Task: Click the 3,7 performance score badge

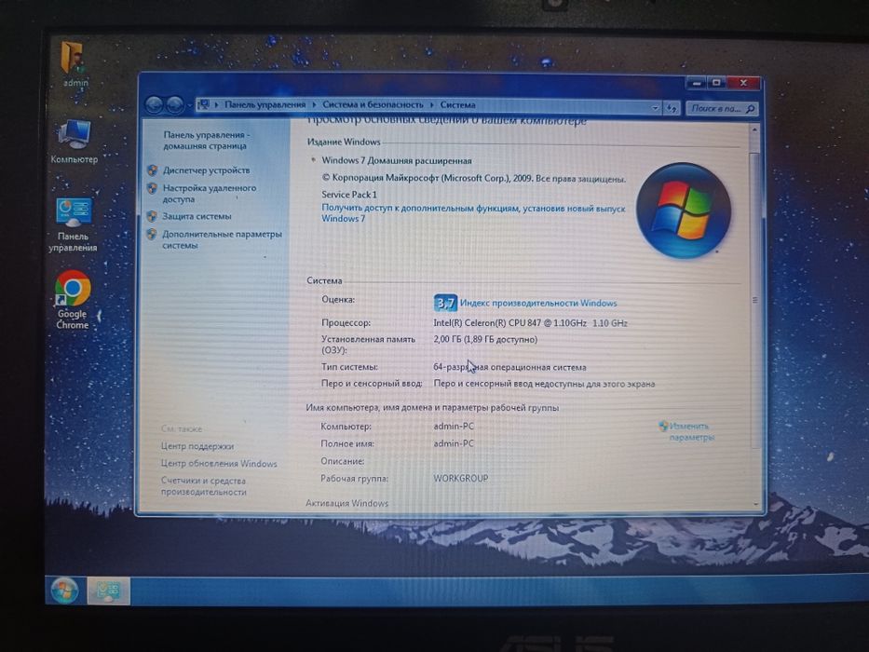Action: click(445, 303)
